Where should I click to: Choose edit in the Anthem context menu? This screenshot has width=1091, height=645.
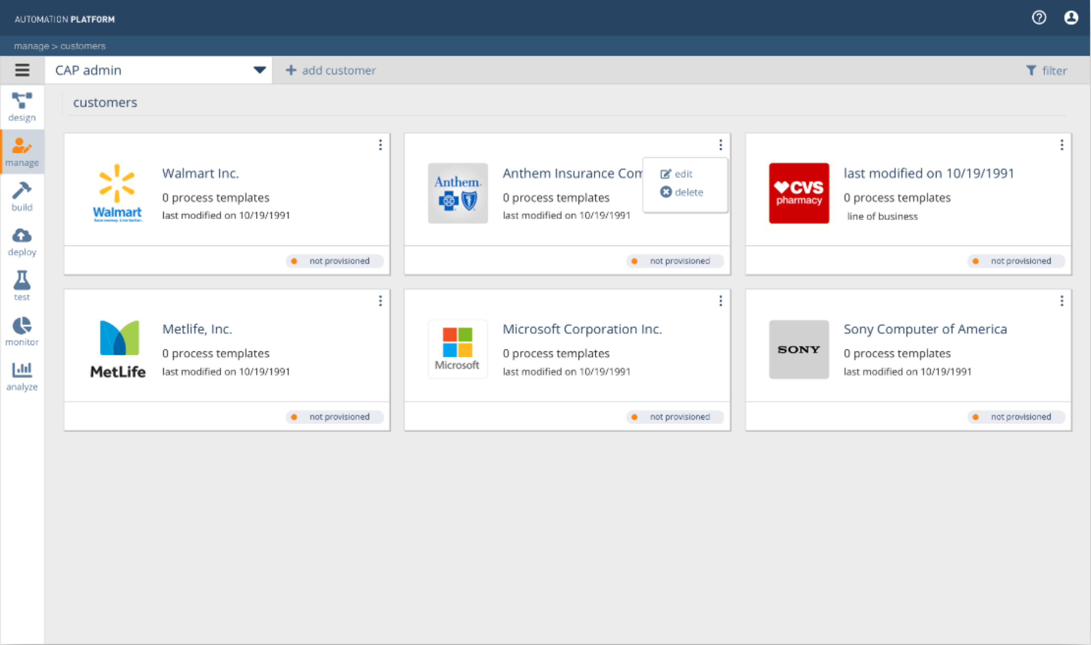[677, 174]
